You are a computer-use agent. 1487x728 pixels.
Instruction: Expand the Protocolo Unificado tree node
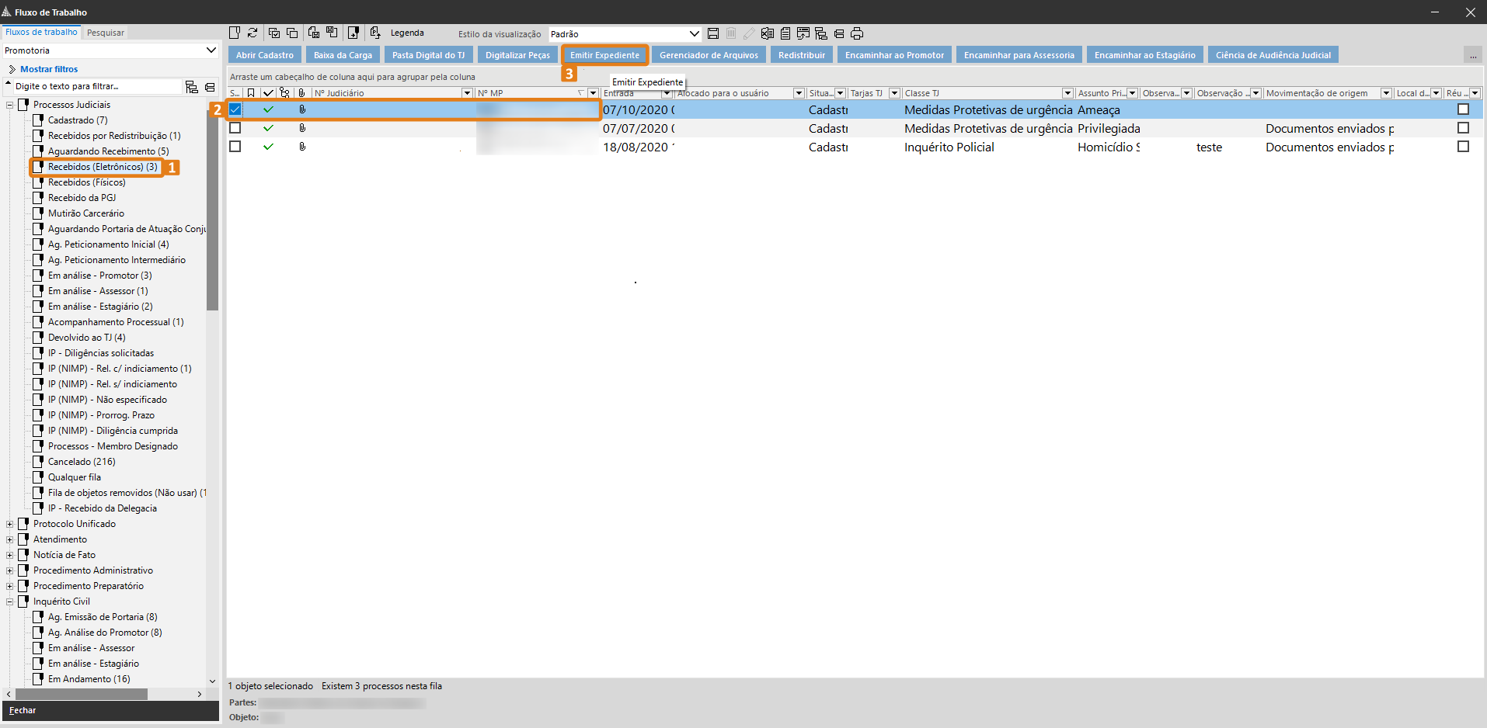click(10, 524)
